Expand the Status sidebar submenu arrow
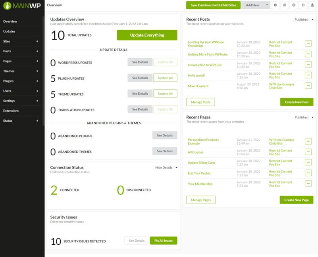The width and height of the screenshot is (318, 257). pos(37,121)
